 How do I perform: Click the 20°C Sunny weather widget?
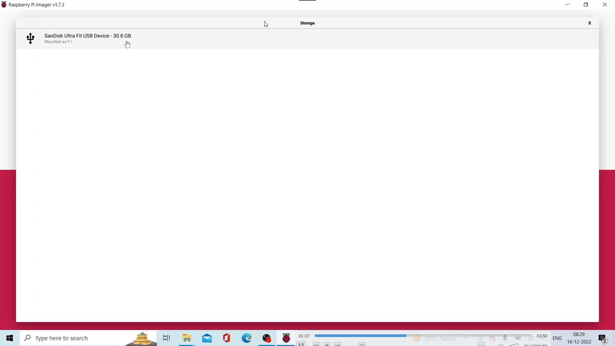pos(435,339)
